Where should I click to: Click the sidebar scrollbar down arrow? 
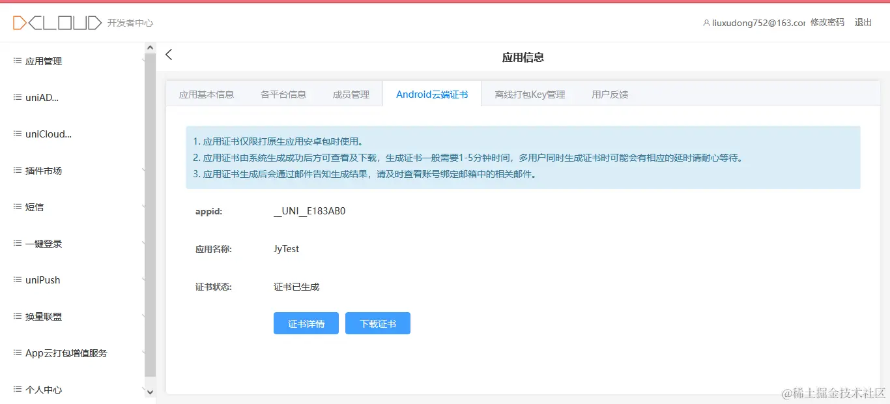[151, 392]
